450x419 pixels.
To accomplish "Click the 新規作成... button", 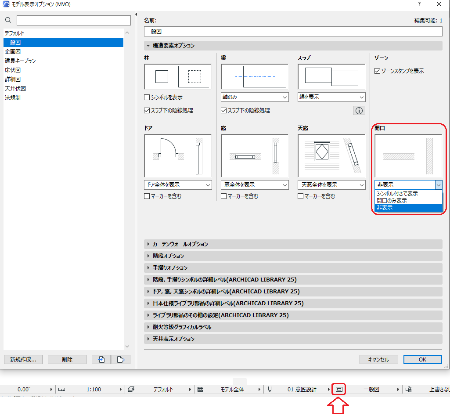I will [23, 360].
